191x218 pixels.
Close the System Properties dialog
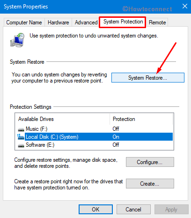(185, 6)
